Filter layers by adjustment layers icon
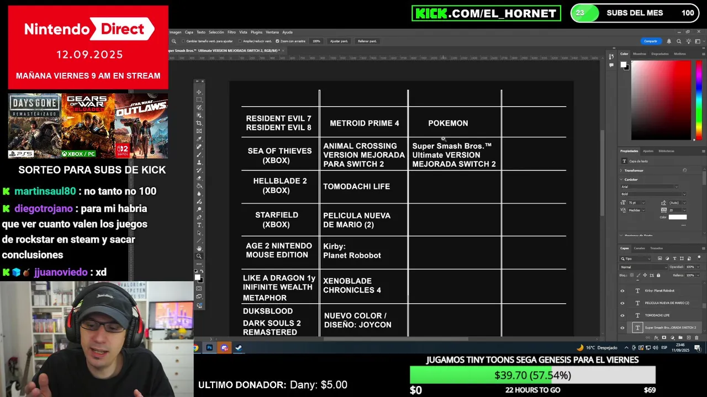Viewport: 707px width, 397px height. (x=667, y=259)
